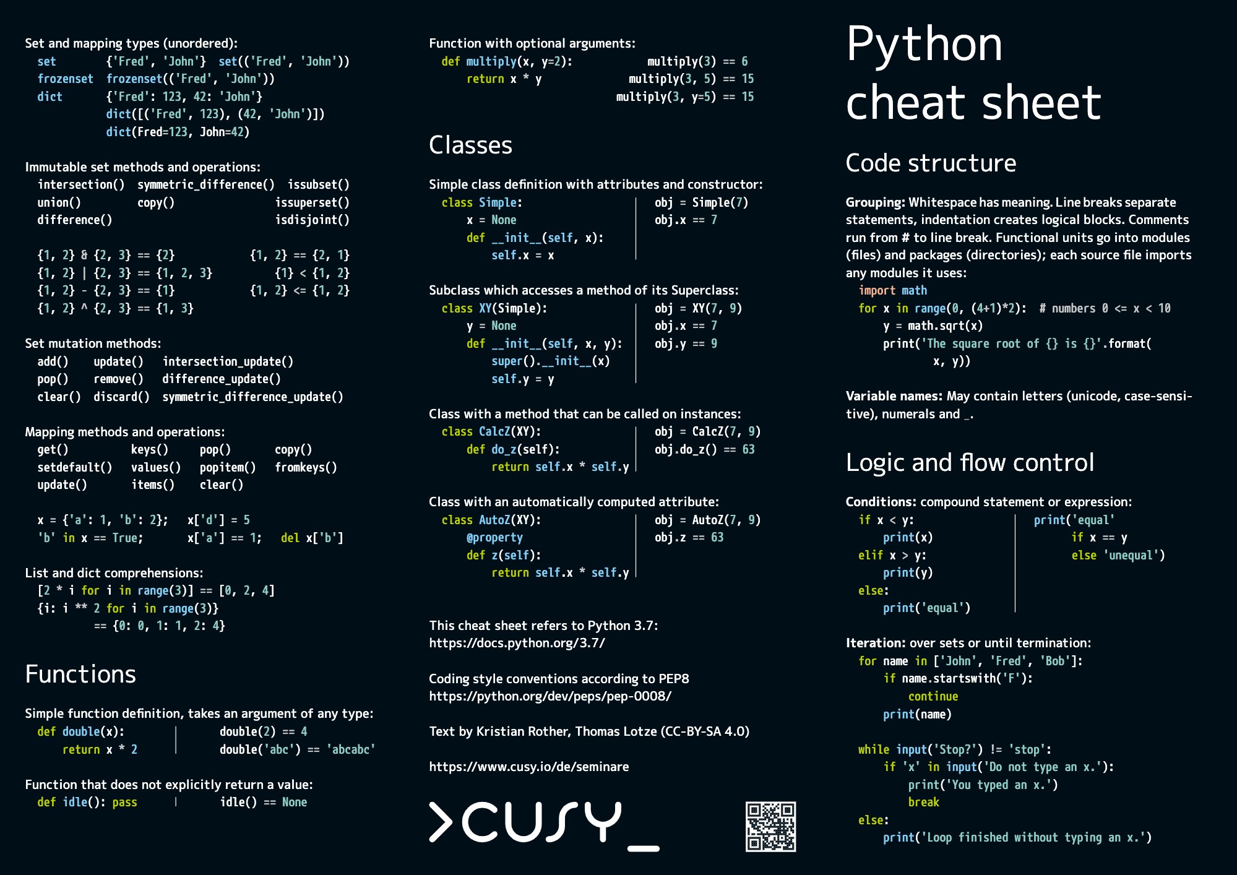Click the @property decorator in class AutoZ

[x=495, y=537]
